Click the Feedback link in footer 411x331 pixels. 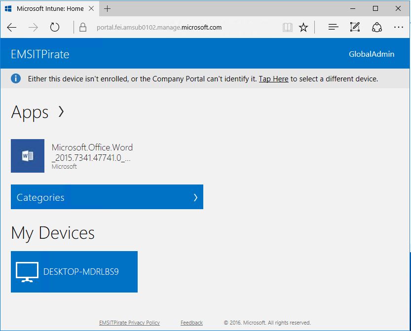(191, 323)
